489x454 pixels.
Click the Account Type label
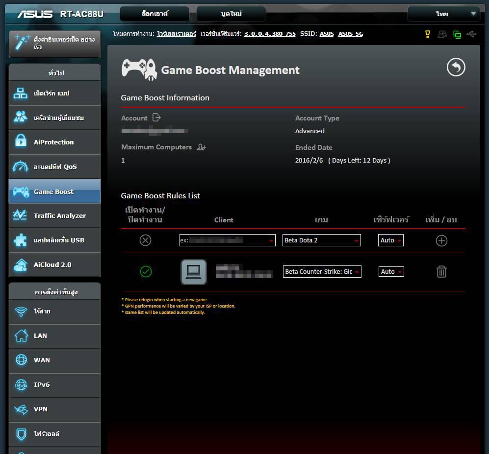click(x=317, y=118)
